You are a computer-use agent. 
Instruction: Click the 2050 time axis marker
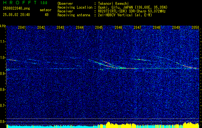click(195, 28)
